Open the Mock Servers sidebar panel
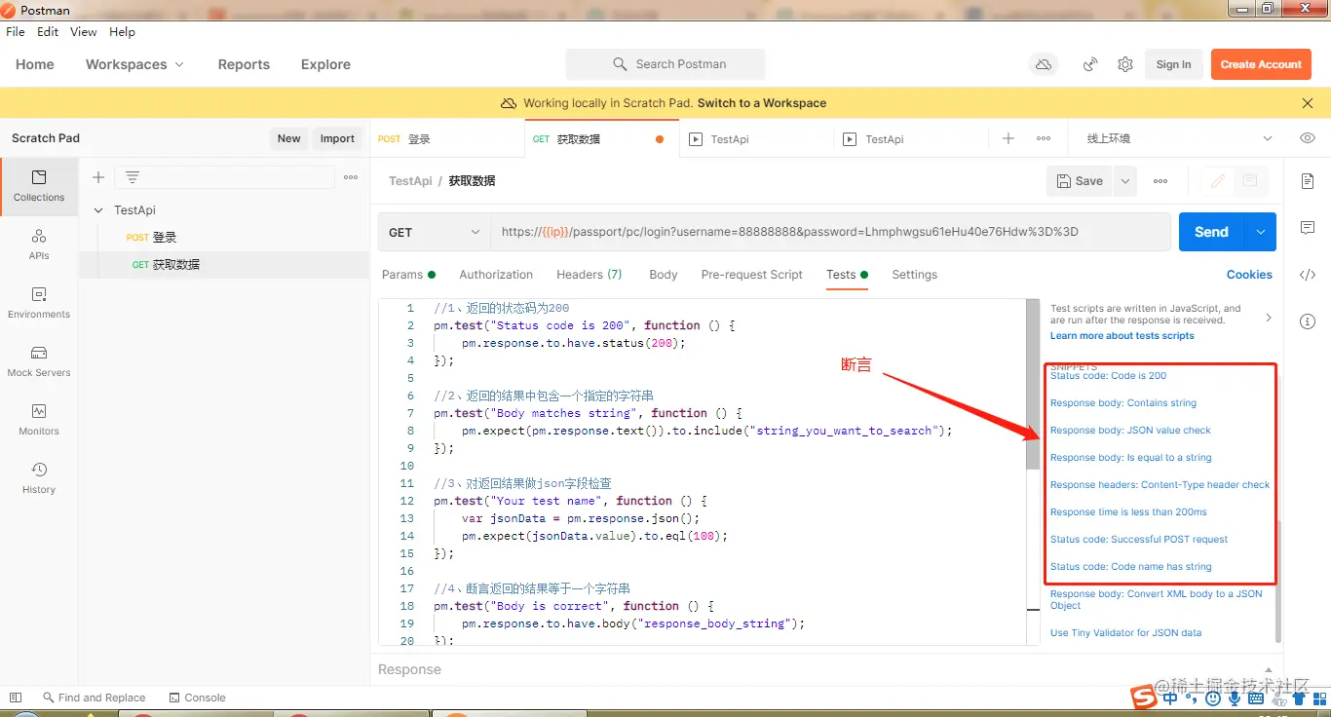The height and width of the screenshot is (717, 1331). tap(39, 361)
